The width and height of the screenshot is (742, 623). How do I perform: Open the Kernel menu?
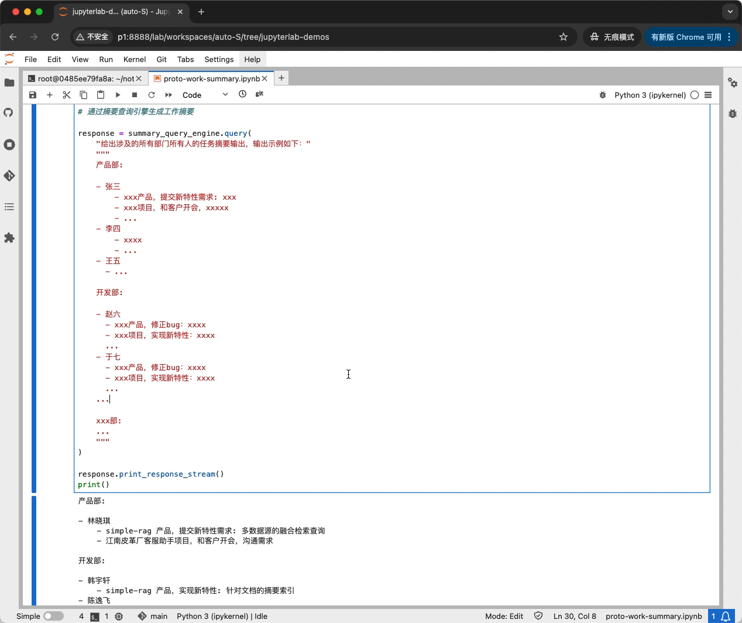point(134,59)
